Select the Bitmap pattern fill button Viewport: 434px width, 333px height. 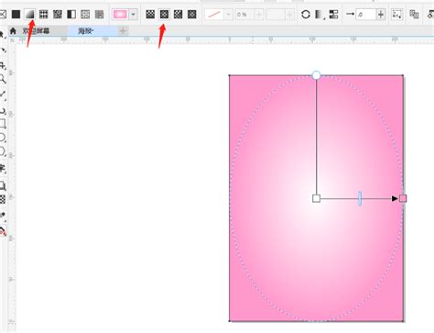point(58,14)
